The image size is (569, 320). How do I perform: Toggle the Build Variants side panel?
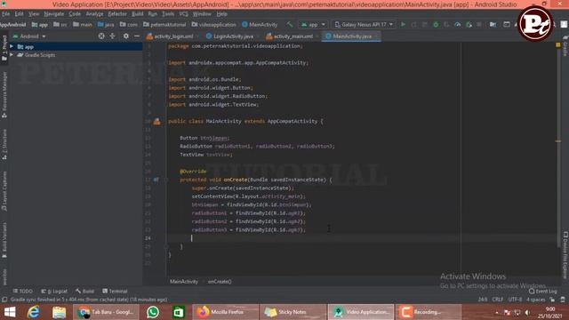[4, 240]
